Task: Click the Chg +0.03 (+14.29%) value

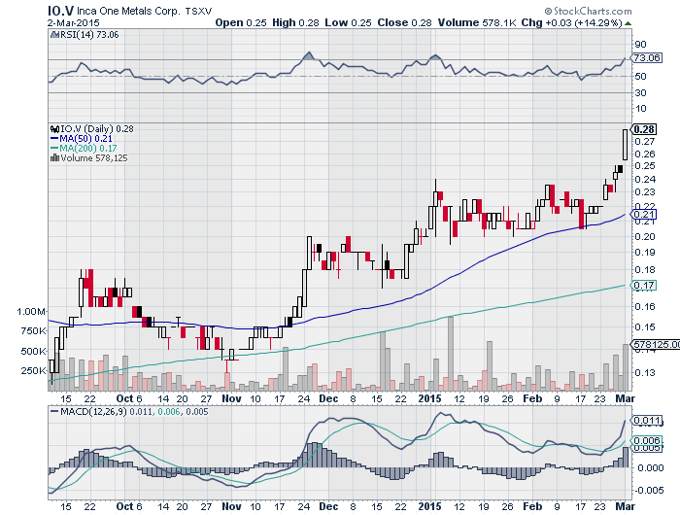Action: point(581,21)
